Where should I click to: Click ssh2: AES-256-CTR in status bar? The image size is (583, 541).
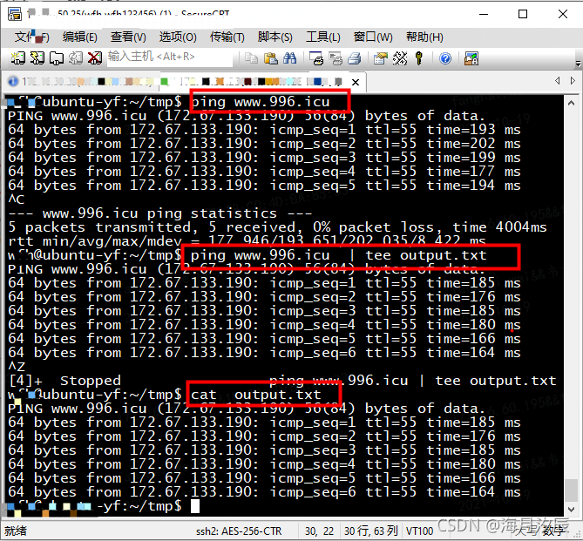(x=239, y=531)
